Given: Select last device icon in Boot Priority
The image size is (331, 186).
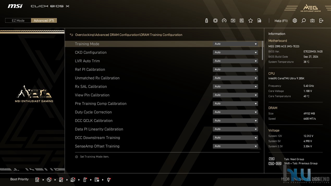Looking at the screenshot, I should coord(109,179).
